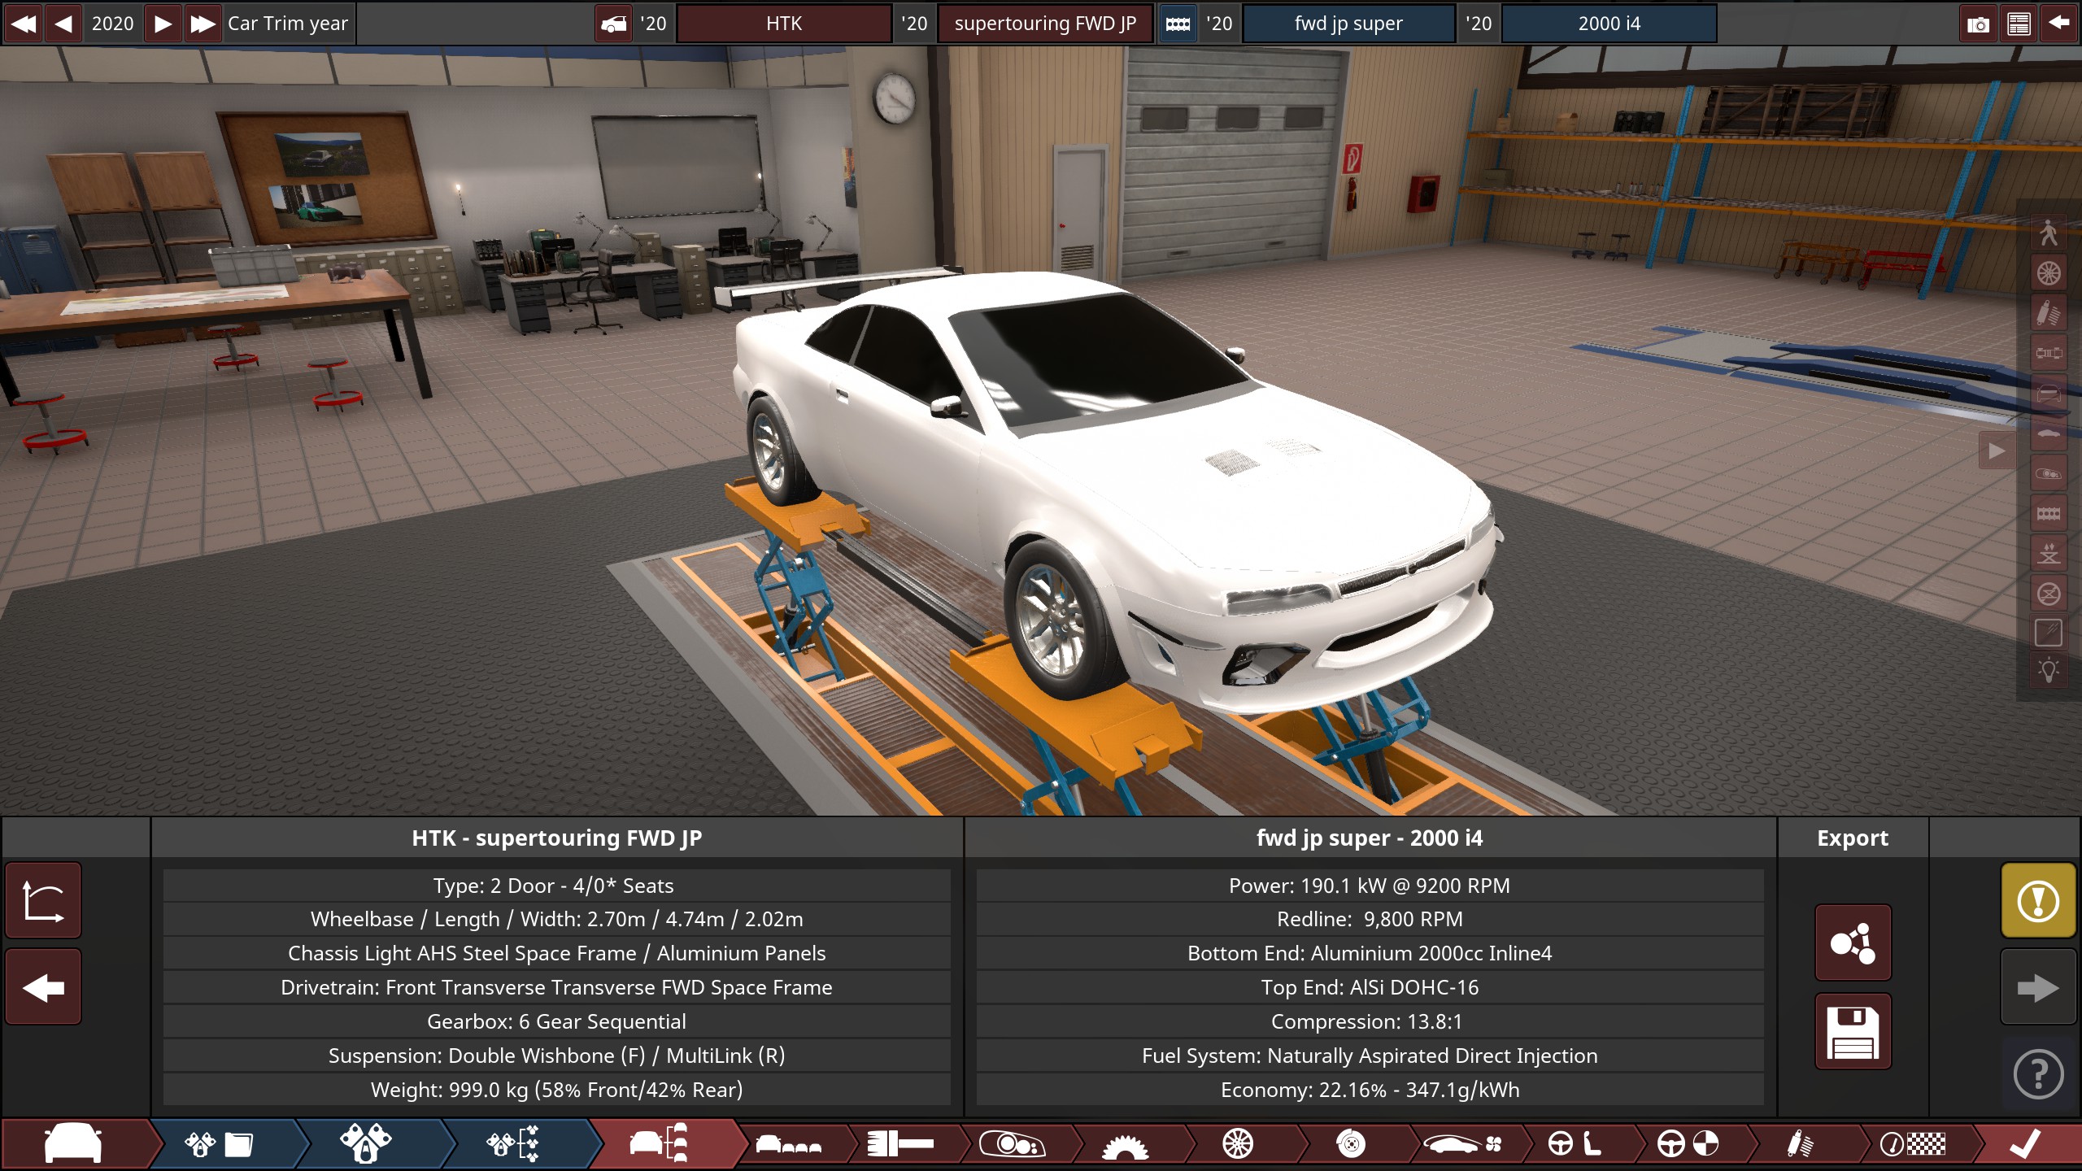
Task: Open the interior seats tab
Action: 1575,1144
